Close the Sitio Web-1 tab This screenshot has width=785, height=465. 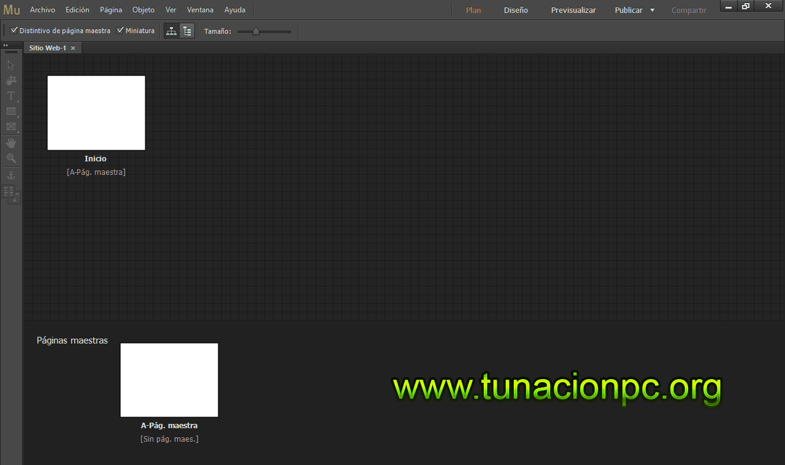click(73, 48)
